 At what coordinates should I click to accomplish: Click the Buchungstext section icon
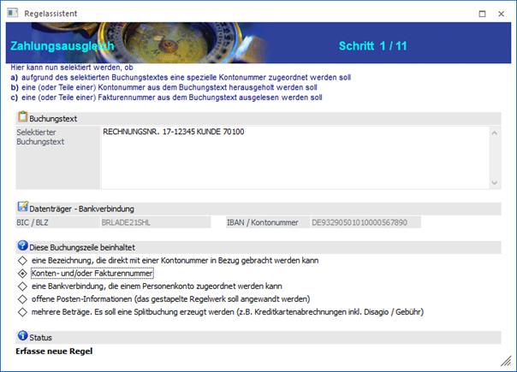point(22,116)
